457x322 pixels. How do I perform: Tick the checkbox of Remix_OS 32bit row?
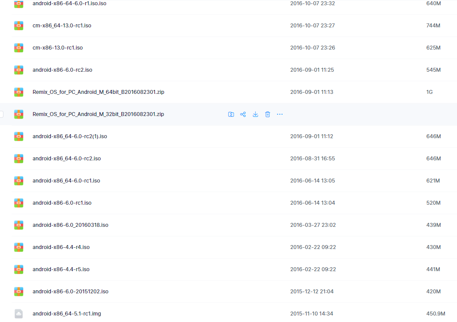1,114
